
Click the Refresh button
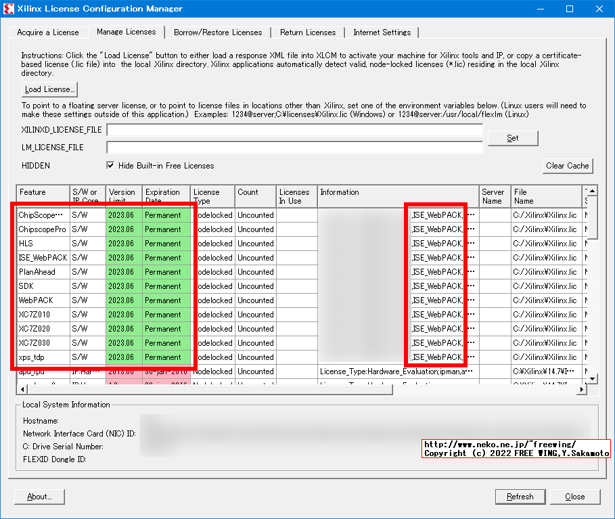coord(520,497)
